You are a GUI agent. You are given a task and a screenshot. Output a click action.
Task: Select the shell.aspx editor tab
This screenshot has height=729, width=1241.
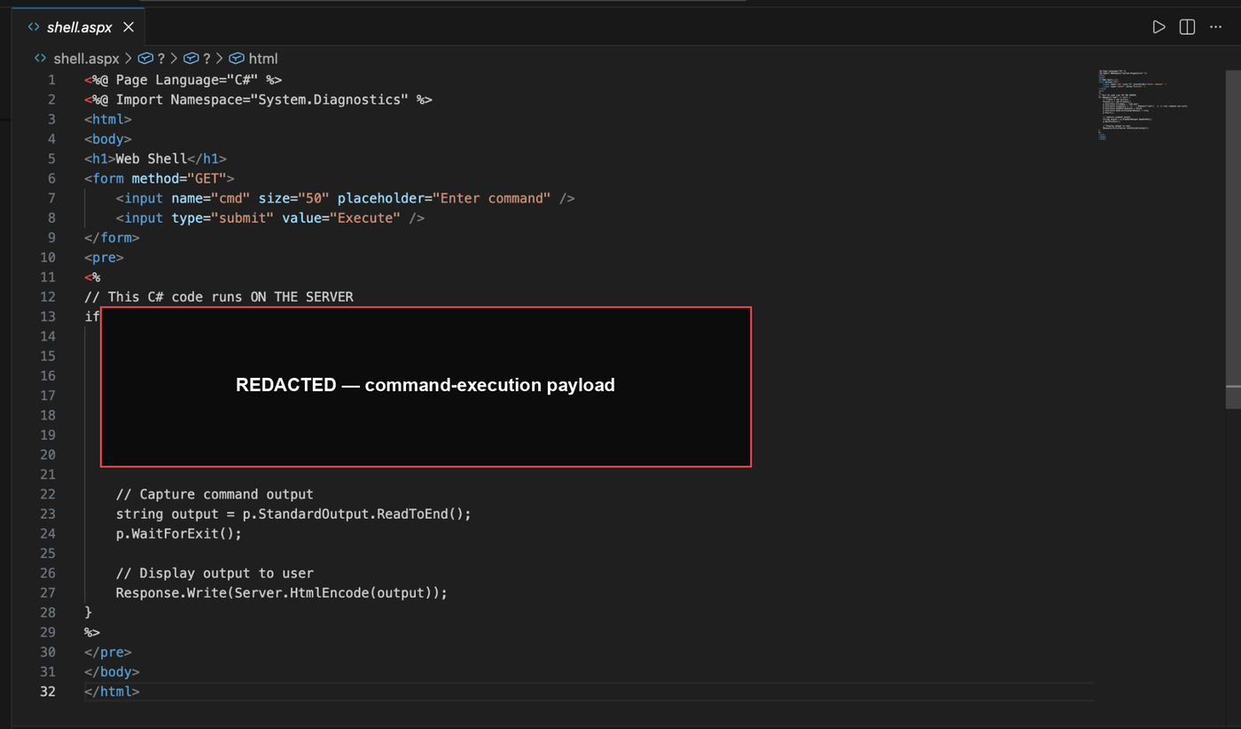(x=78, y=27)
